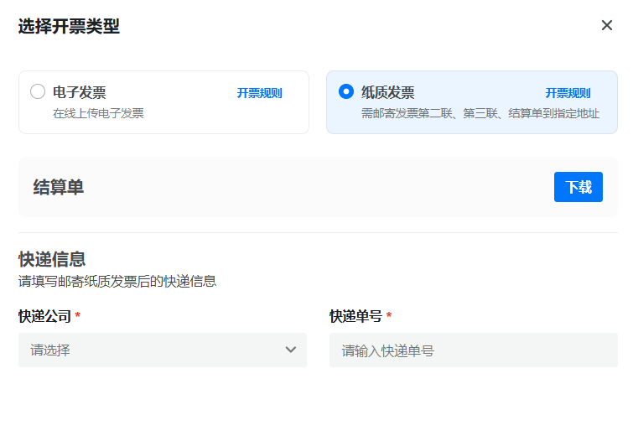The width and height of the screenshot is (633, 441).
Task: Click the 纸质发票 title text
Action: [x=387, y=92]
